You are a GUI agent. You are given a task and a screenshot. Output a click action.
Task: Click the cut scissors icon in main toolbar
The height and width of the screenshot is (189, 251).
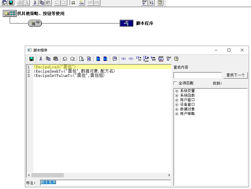(x=35, y=3)
